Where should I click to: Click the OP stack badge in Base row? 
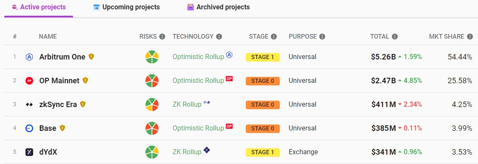click(x=229, y=126)
